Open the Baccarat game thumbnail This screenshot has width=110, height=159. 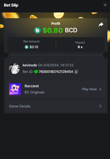click(x=15, y=89)
